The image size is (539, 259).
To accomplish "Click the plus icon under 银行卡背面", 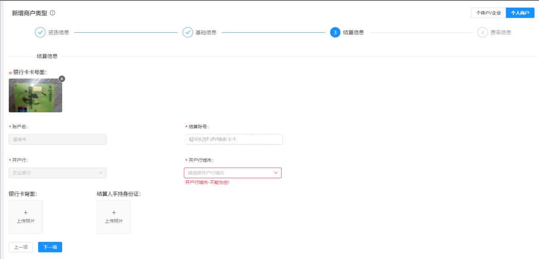I will 26,213.
